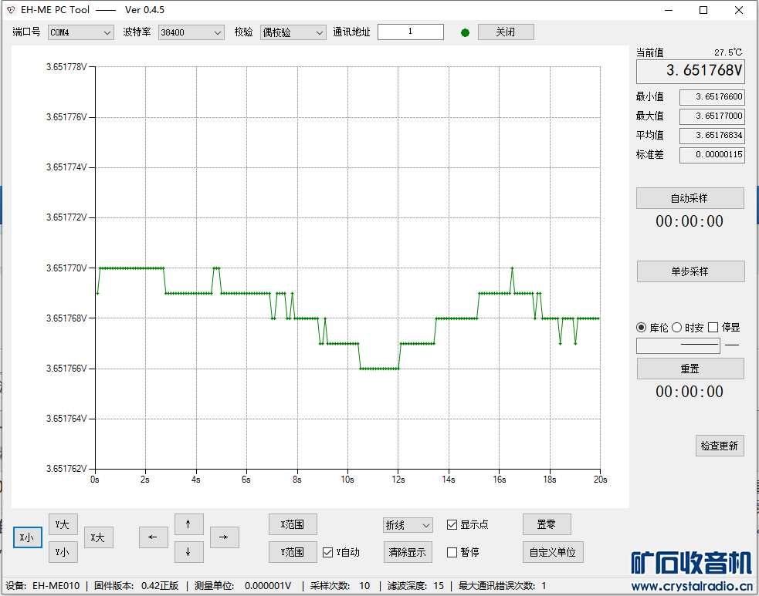Click the 滤波深度: 15 status text
This screenshot has height=596, width=759.
416,586
